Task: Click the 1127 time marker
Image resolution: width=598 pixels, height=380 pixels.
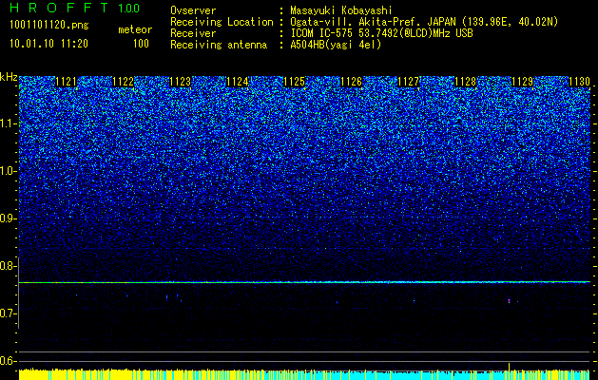Action: pos(409,82)
